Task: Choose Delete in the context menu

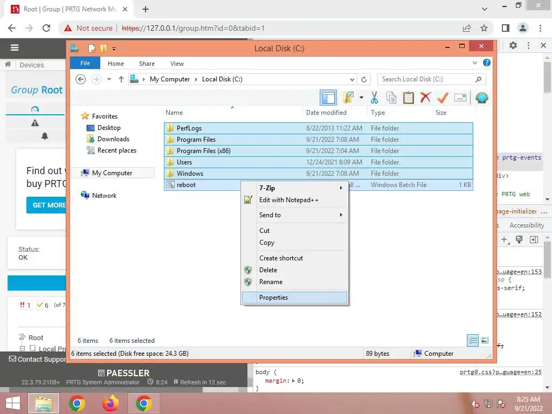Action: click(295, 270)
